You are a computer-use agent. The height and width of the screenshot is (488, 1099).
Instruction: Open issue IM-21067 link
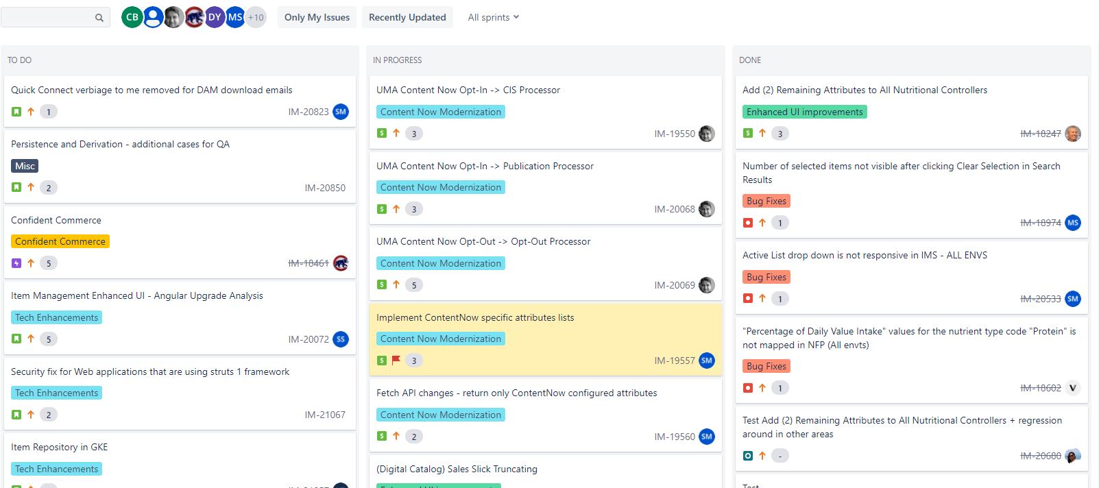(x=325, y=415)
